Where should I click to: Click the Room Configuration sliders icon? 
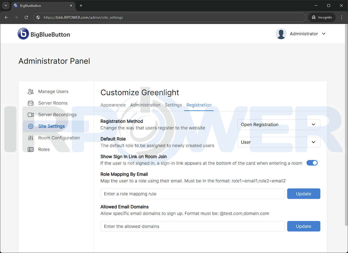(31, 138)
